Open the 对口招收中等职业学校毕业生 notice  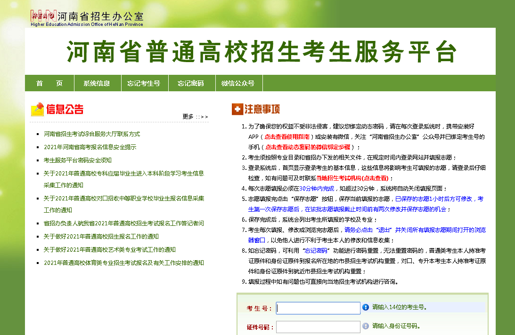(x=124, y=204)
